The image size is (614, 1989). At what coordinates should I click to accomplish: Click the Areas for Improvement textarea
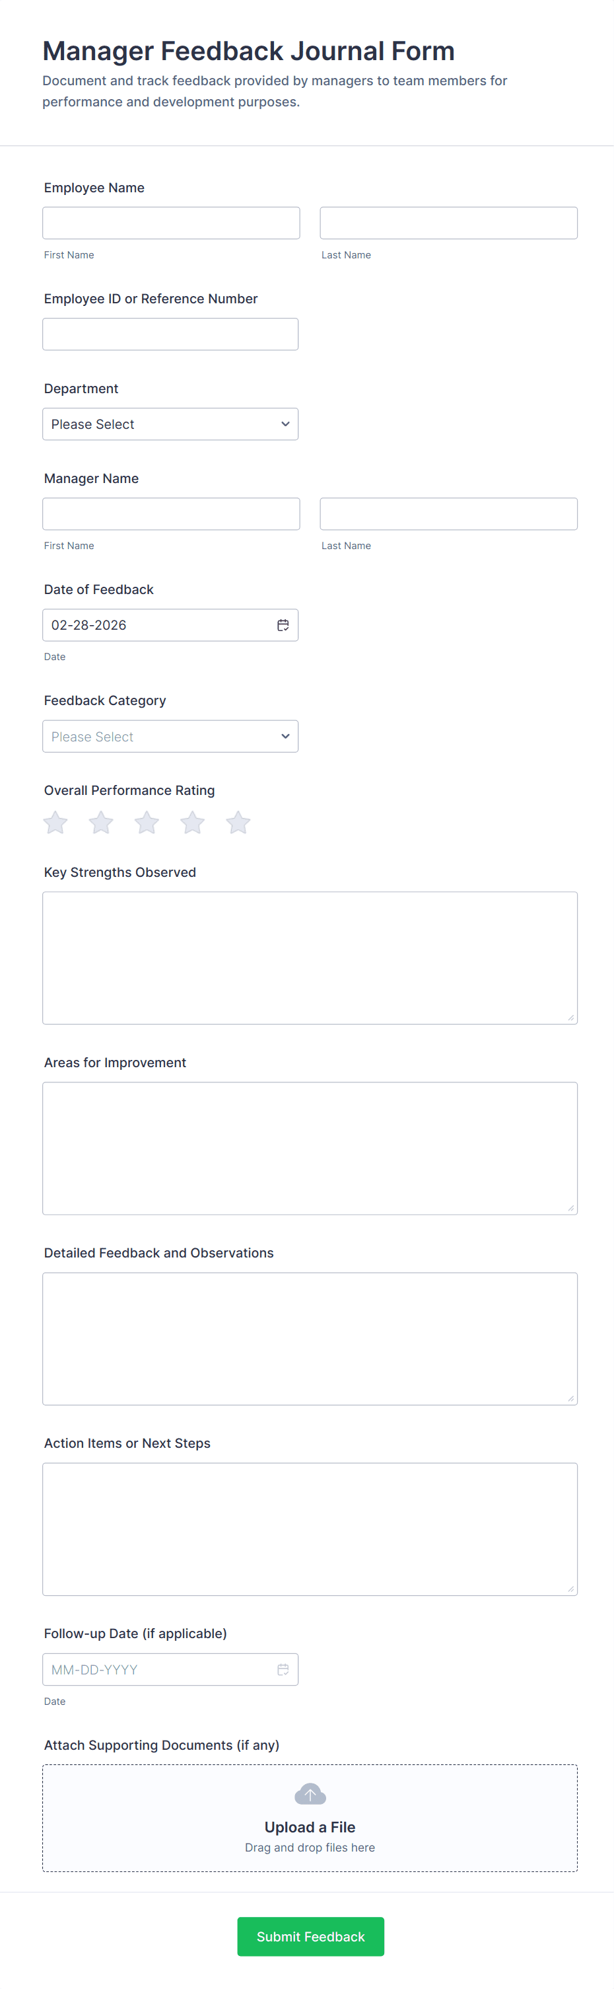pyautogui.click(x=310, y=1148)
